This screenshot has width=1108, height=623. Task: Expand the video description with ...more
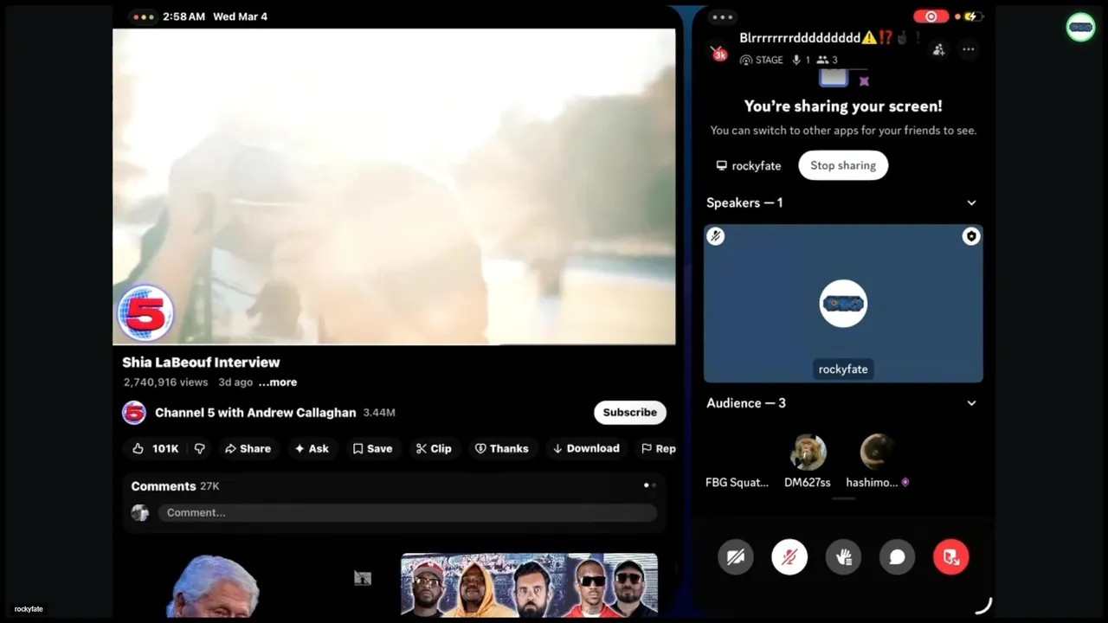pyautogui.click(x=277, y=382)
